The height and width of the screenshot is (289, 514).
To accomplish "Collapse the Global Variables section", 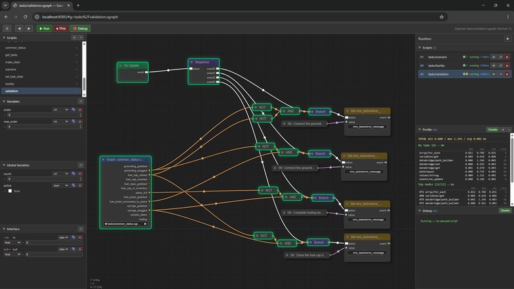I will 4,165.
